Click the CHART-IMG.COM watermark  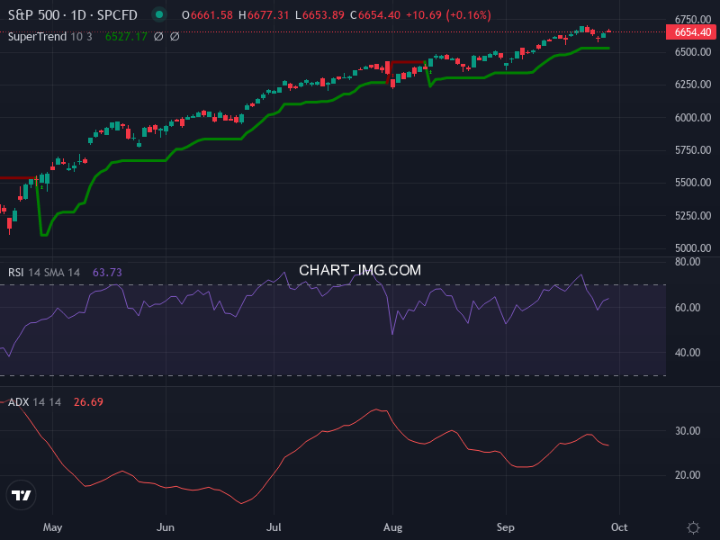click(x=360, y=270)
